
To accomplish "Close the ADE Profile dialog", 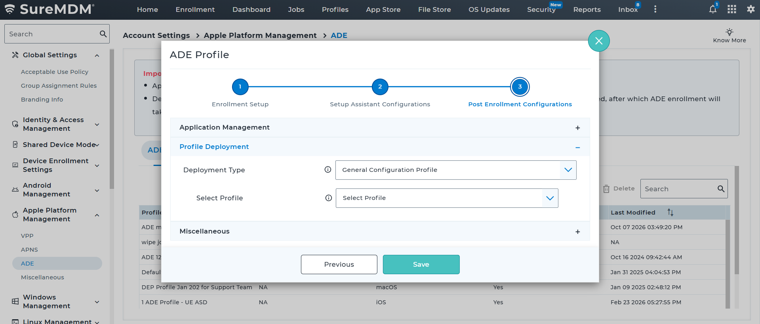I will [x=599, y=41].
